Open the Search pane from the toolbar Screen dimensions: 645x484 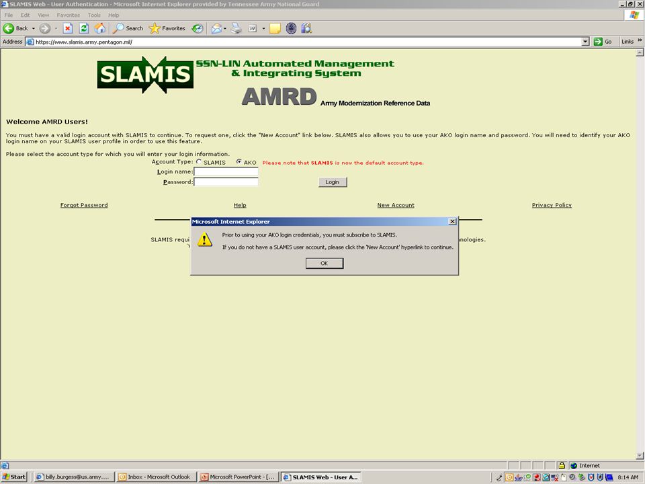tap(128, 28)
